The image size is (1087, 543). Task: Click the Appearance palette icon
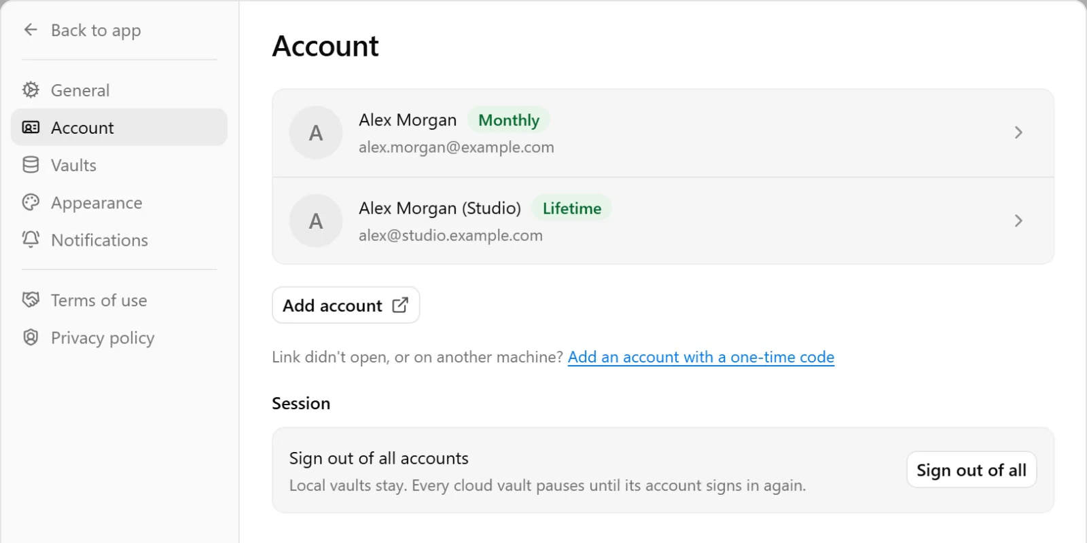[31, 202]
